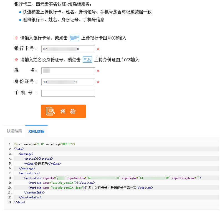The height and width of the screenshot is (212, 222).
Task: Focus the 身份证号 input field
Action: pos(68,82)
